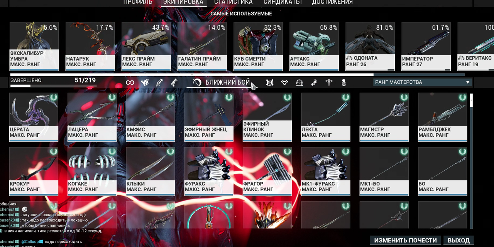This screenshot has width=494, height=247.
Task: Select the last filter icon in the row
Action: pyautogui.click(x=343, y=82)
